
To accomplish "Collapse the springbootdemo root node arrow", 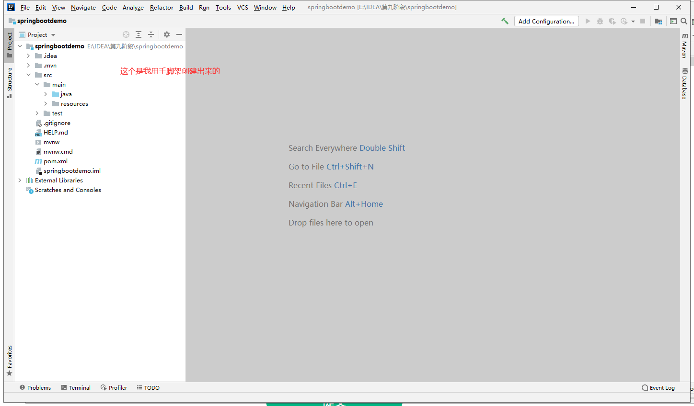I will tap(20, 46).
